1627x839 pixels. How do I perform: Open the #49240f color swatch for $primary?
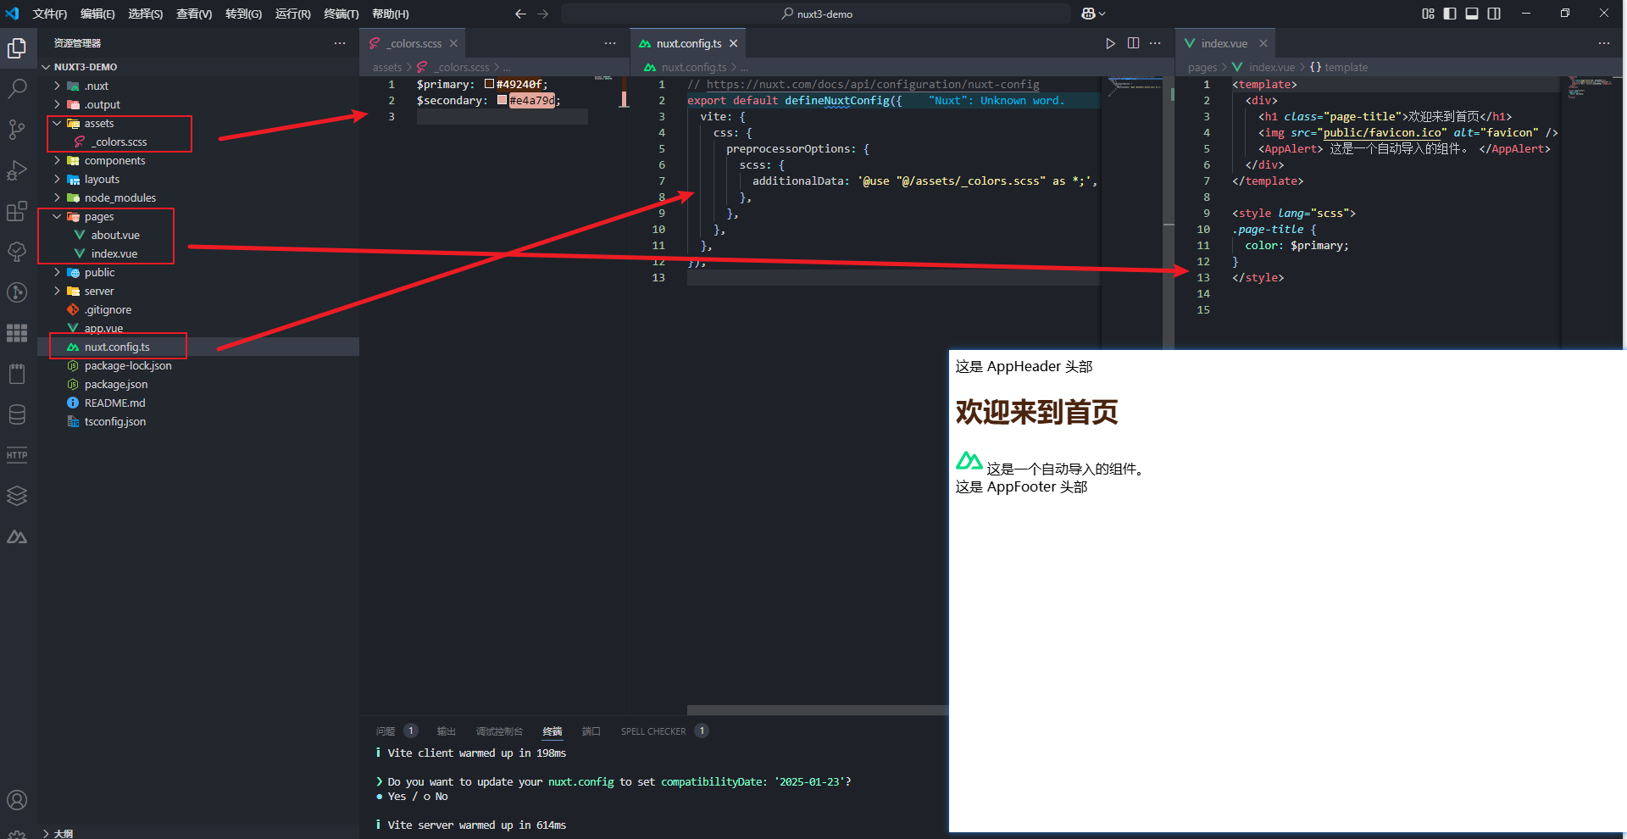[490, 84]
